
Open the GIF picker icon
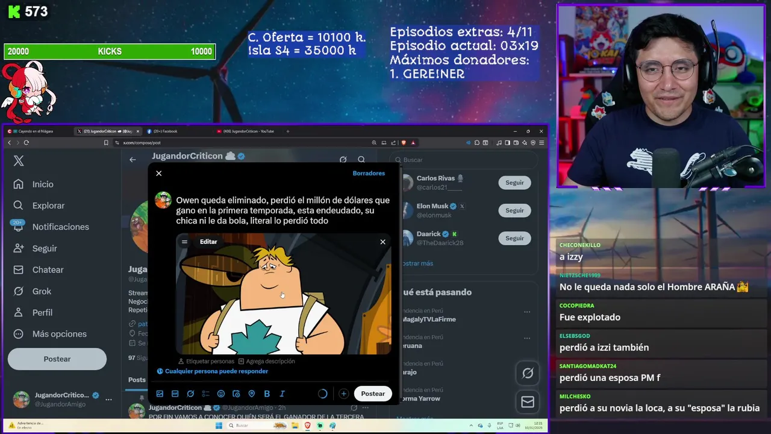(x=175, y=394)
